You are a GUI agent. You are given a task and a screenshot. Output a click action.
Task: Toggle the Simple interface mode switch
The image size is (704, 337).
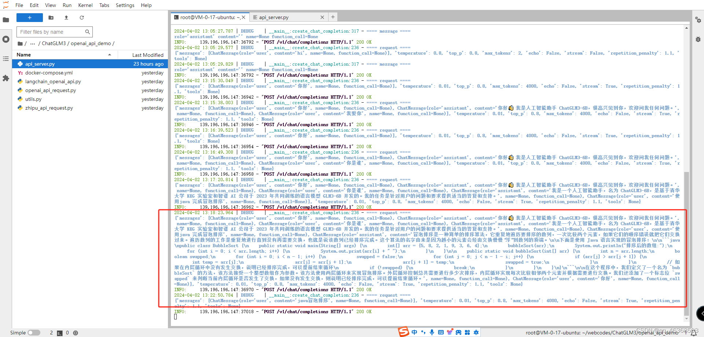pyautogui.click(x=34, y=333)
